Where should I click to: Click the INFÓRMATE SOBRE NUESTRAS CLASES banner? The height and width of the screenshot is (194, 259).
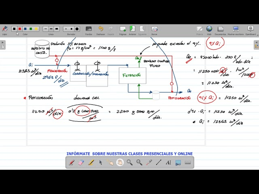[x=129, y=154]
